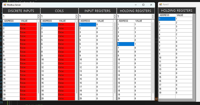
Task: Decrease the Coils start address spinner
Action: click(x=77, y=18)
